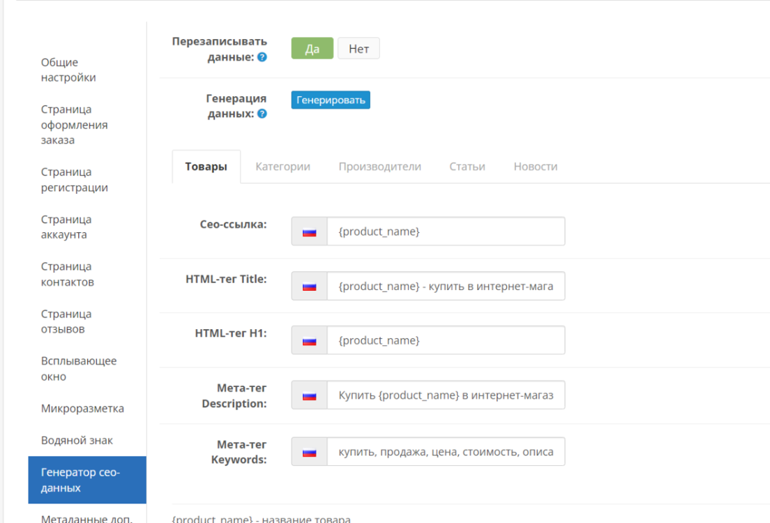Image resolution: width=770 pixels, height=523 pixels.
Task: Open Общие настройки in the sidebar
Action: click(68, 70)
